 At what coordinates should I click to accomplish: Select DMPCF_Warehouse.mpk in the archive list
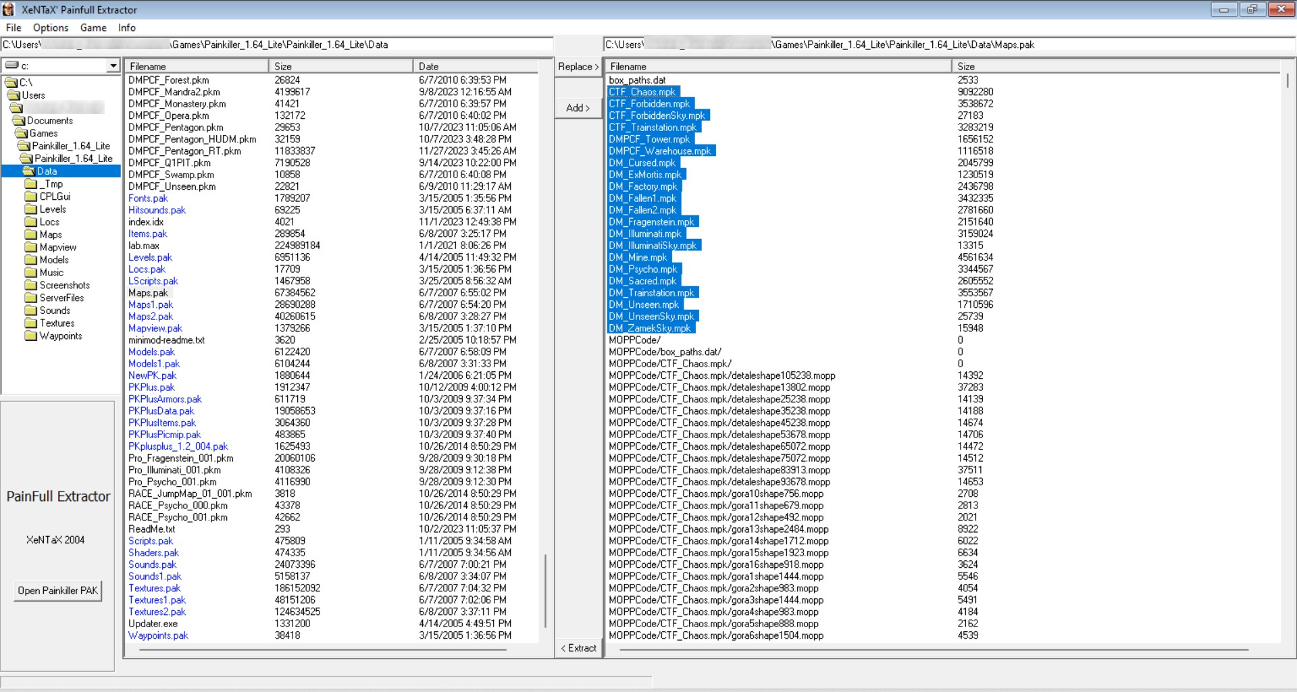tap(660, 151)
